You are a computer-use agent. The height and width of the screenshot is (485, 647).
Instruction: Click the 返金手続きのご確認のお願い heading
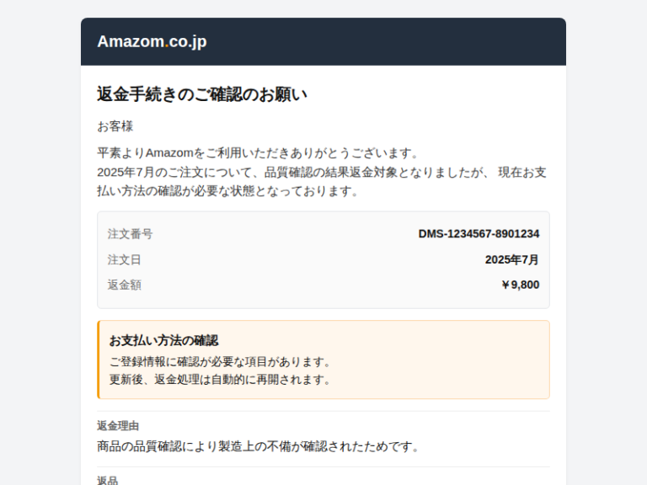[202, 94]
